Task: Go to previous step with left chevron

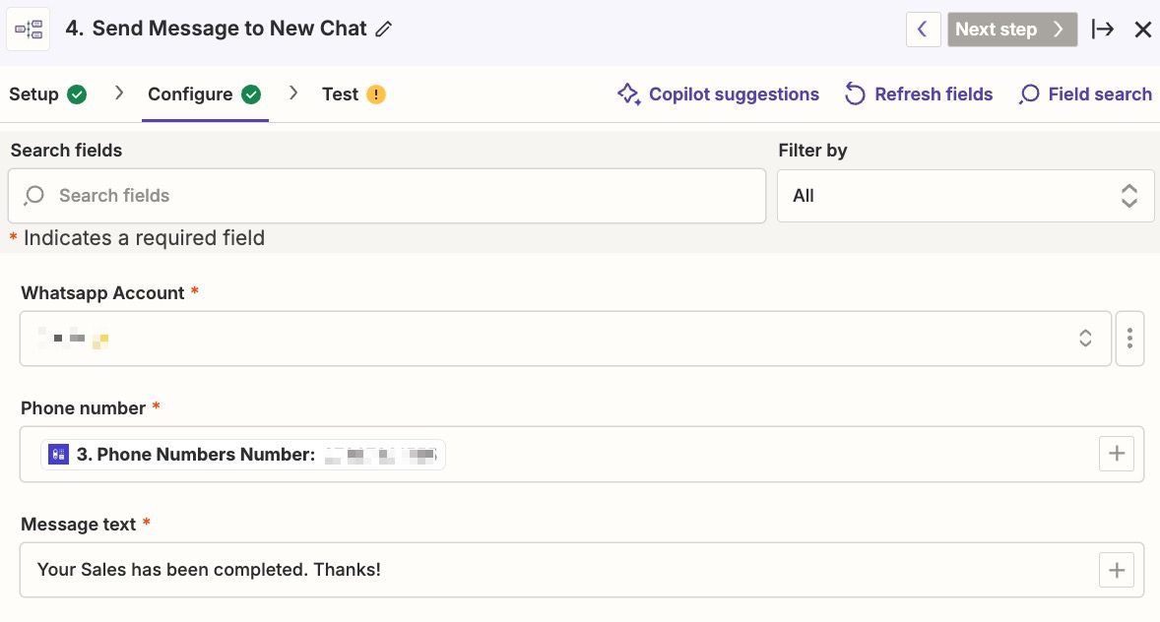Action: tap(923, 29)
